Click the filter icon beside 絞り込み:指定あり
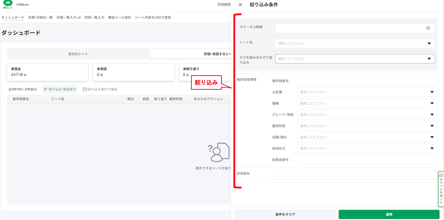The image size is (444, 220). click(46, 89)
